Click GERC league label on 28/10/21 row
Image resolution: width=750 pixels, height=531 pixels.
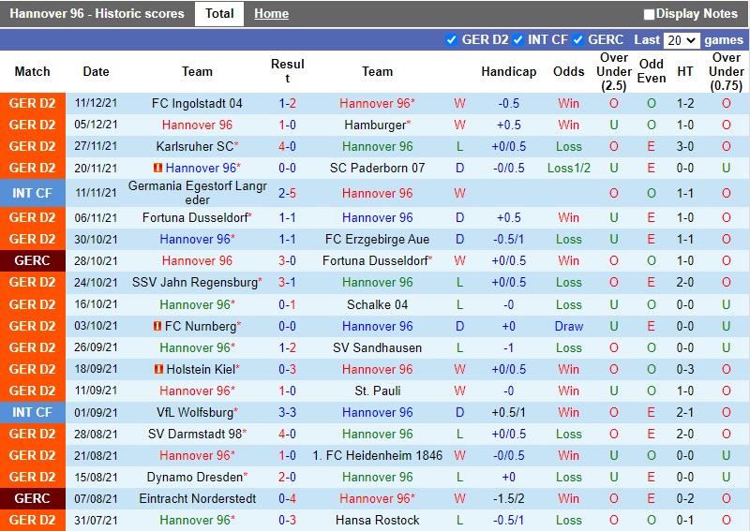[x=33, y=260]
